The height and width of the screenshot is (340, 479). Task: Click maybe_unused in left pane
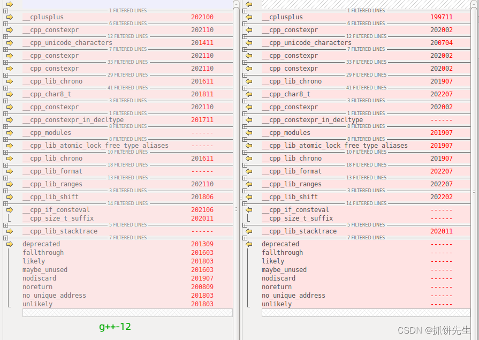click(x=45, y=270)
